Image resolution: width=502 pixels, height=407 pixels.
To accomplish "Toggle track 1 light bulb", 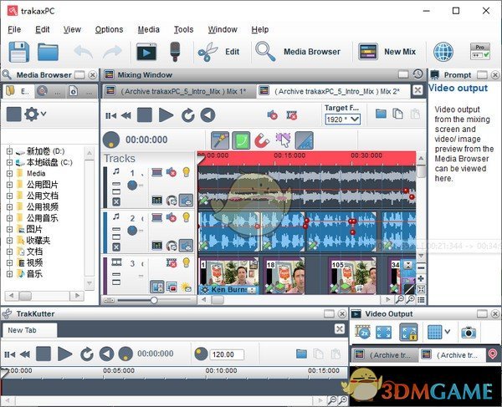I will [187, 172].
